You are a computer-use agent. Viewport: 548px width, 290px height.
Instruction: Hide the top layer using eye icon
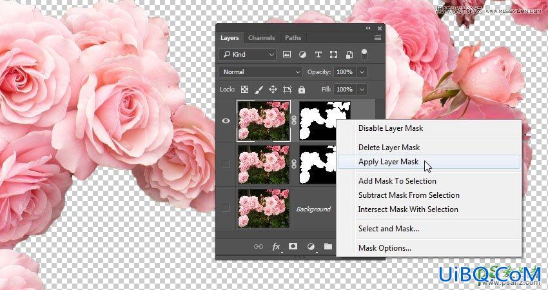(x=226, y=121)
